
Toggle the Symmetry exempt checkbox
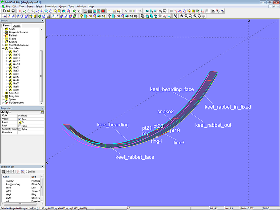tap(20, 129)
